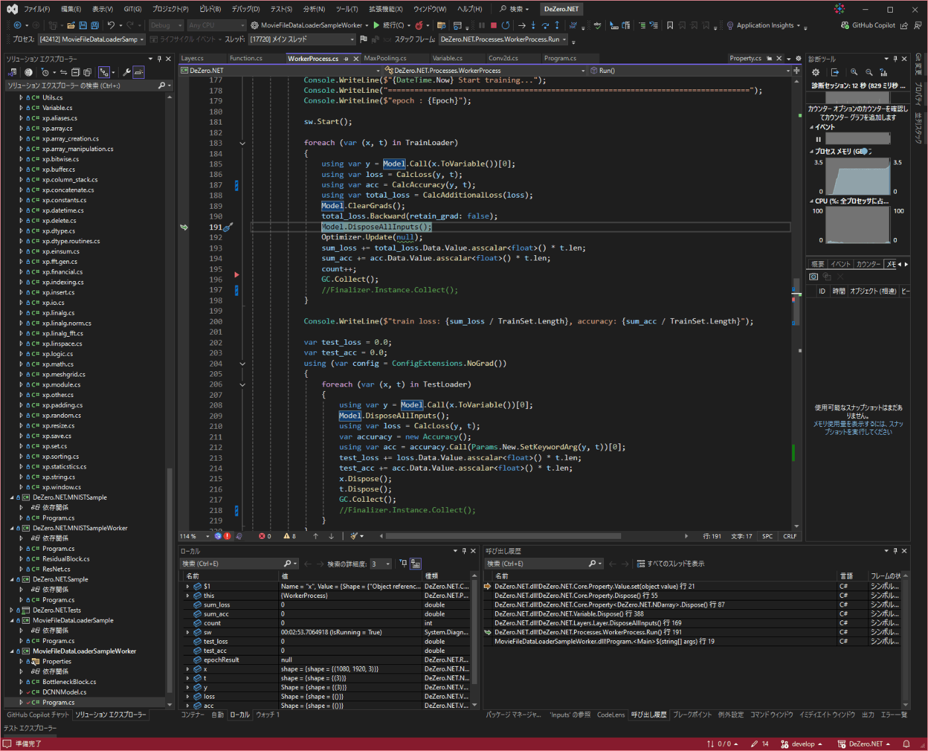Open the Thread combo box [17720]

click(302, 39)
